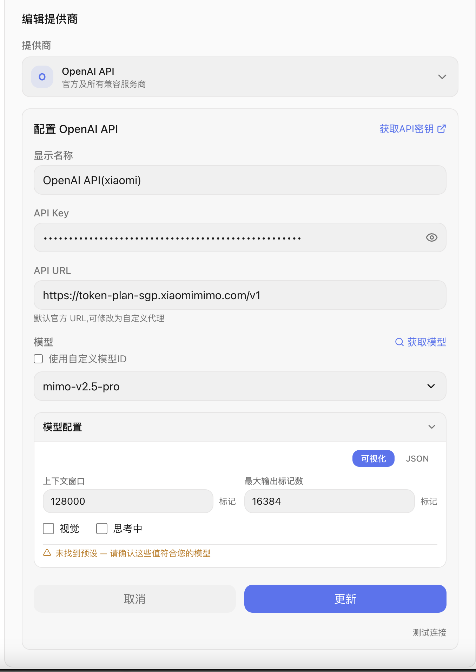The height and width of the screenshot is (672, 476).
Task: Open the mimo-v2.5-pro model dropdown
Action: (x=240, y=386)
